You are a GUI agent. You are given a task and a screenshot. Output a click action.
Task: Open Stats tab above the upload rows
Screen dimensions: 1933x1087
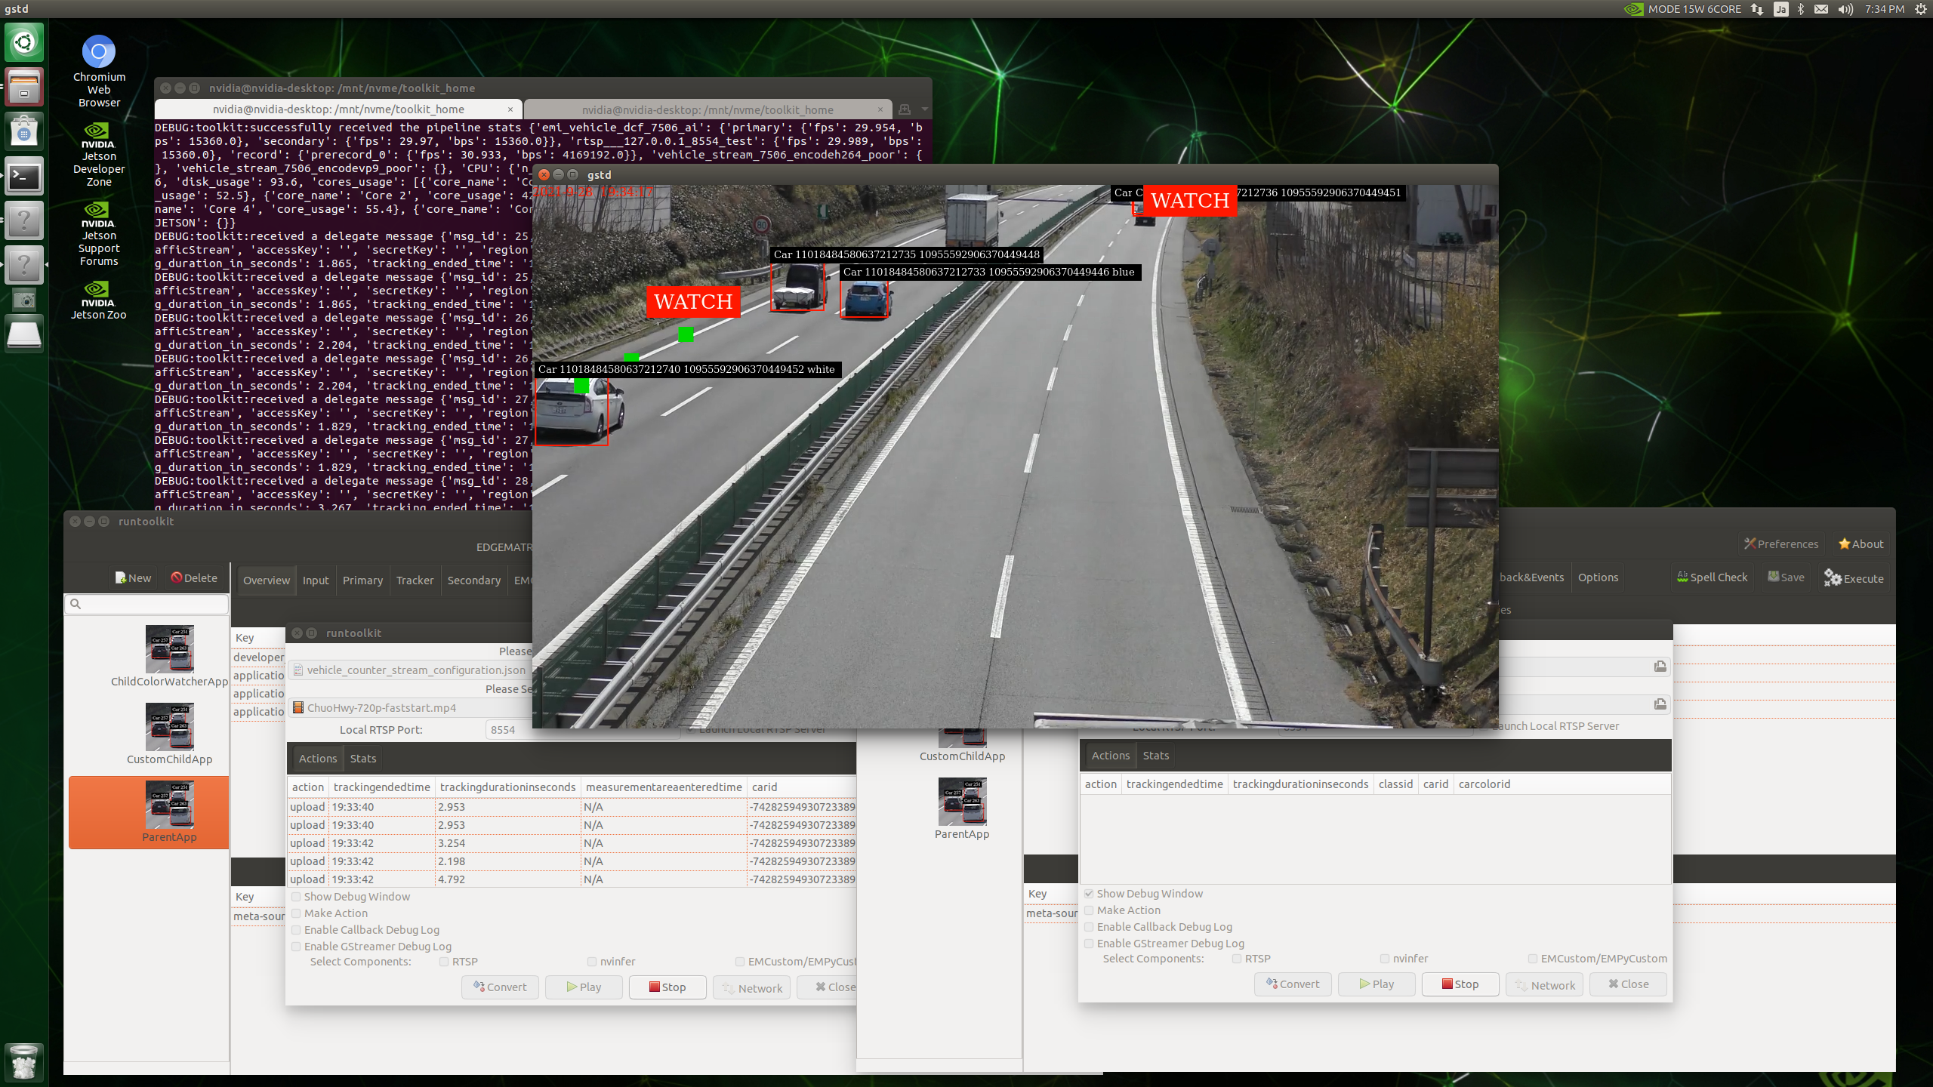362,759
